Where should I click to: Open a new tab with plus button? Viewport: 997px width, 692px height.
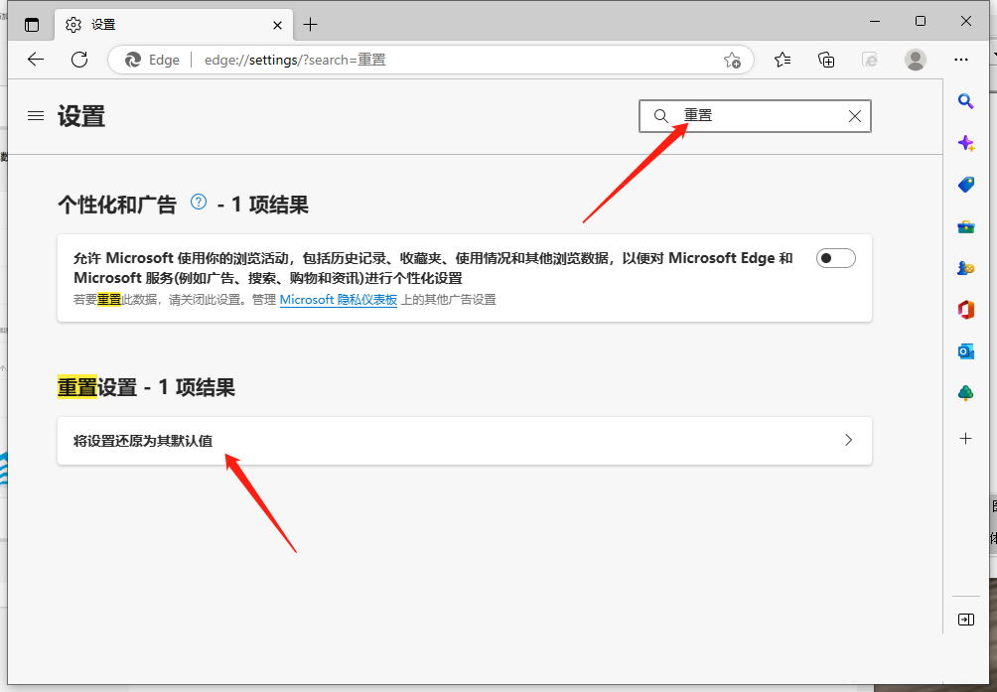310,25
